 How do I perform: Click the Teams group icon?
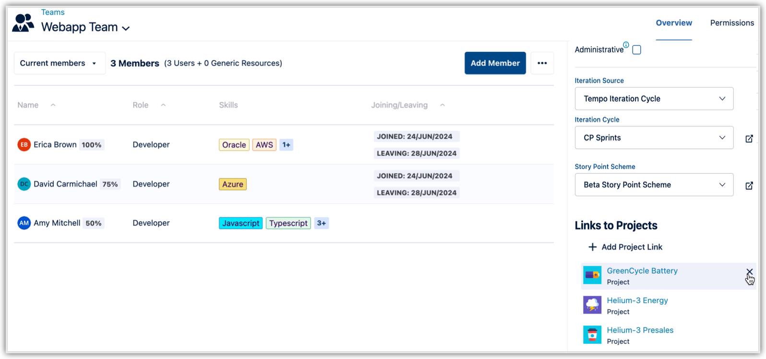click(x=23, y=23)
